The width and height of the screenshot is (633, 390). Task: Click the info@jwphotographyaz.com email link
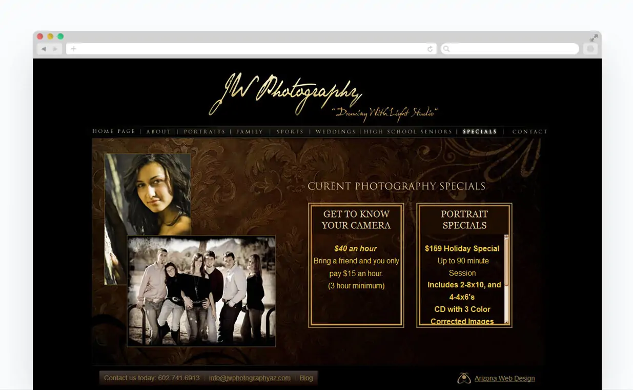250,378
